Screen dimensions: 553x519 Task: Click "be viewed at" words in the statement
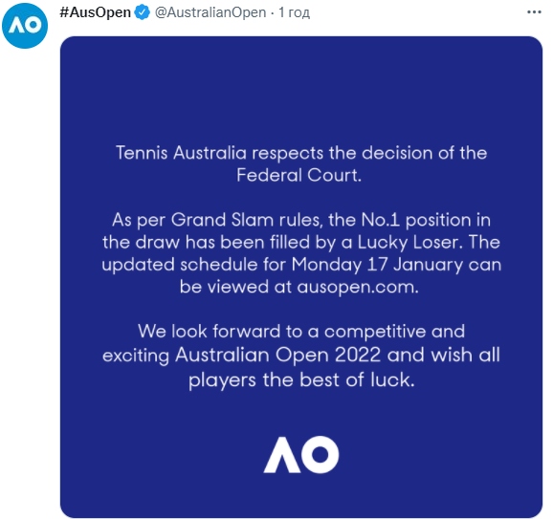pyautogui.click(x=235, y=287)
